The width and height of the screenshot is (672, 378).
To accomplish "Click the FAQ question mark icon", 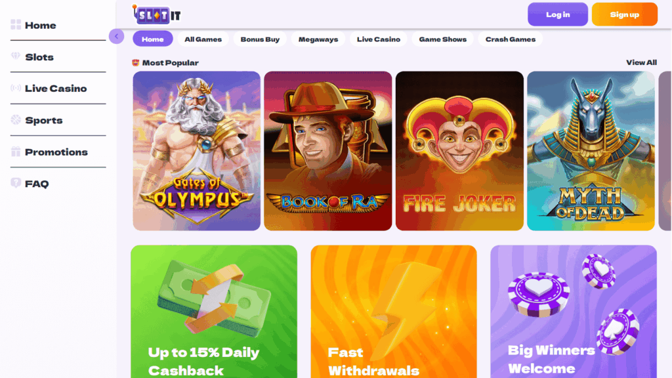I will pyautogui.click(x=16, y=184).
